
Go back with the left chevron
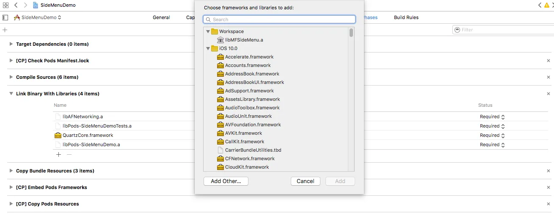[16, 5]
